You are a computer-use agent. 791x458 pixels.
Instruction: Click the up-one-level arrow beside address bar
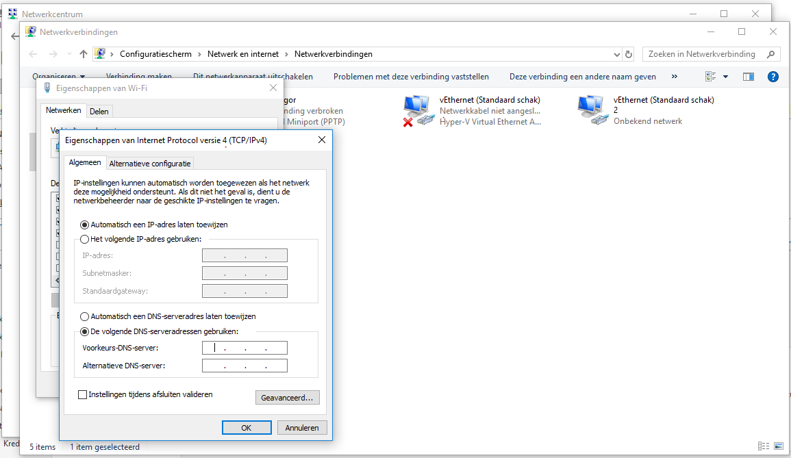[x=84, y=54]
